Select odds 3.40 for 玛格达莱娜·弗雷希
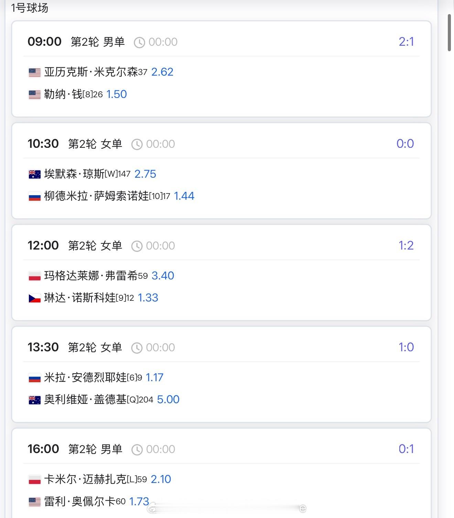 pos(163,276)
